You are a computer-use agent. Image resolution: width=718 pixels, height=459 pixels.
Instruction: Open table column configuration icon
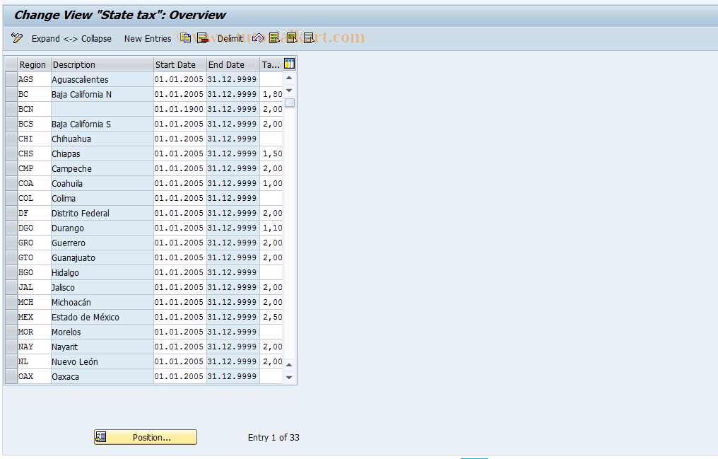[290, 64]
